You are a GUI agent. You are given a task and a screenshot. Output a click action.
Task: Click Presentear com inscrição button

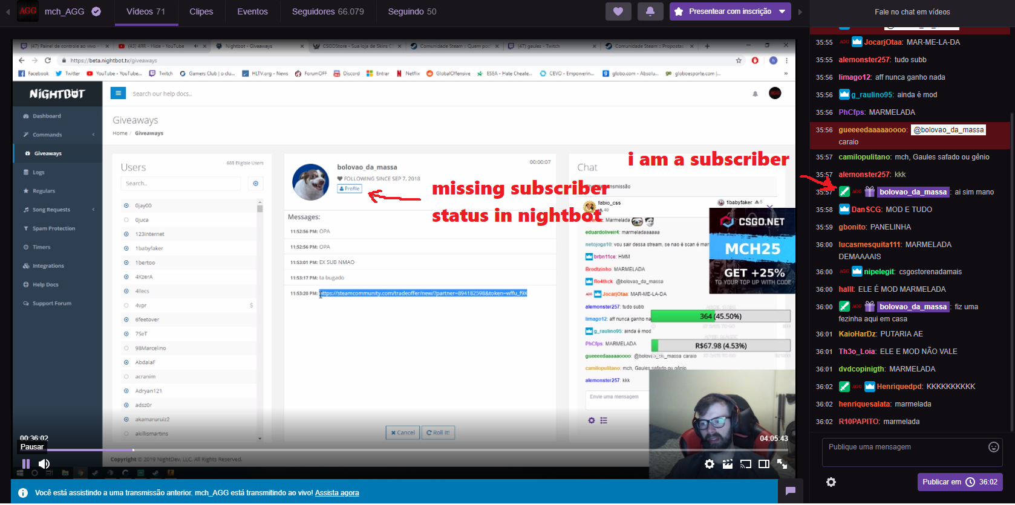[722, 11]
